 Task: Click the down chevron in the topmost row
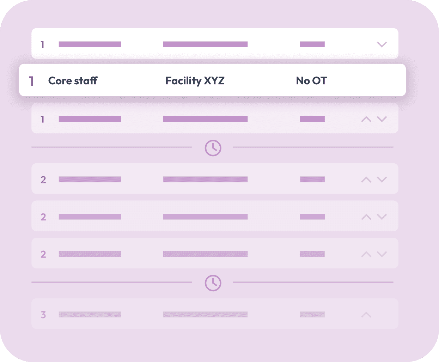[x=382, y=44]
